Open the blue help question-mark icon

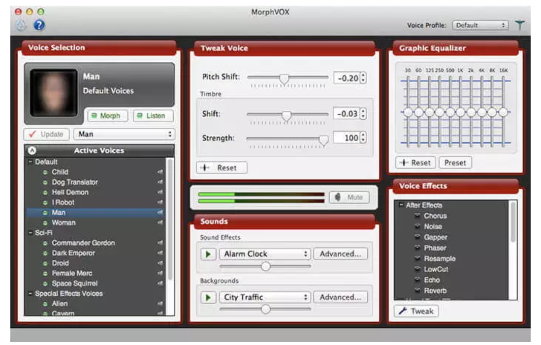click(x=39, y=26)
